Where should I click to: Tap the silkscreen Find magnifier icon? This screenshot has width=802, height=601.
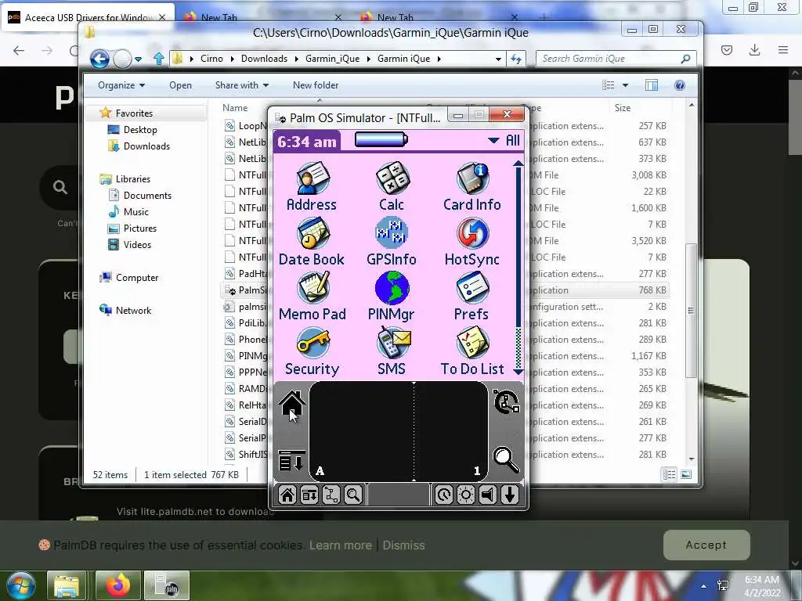pyautogui.click(x=507, y=460)
